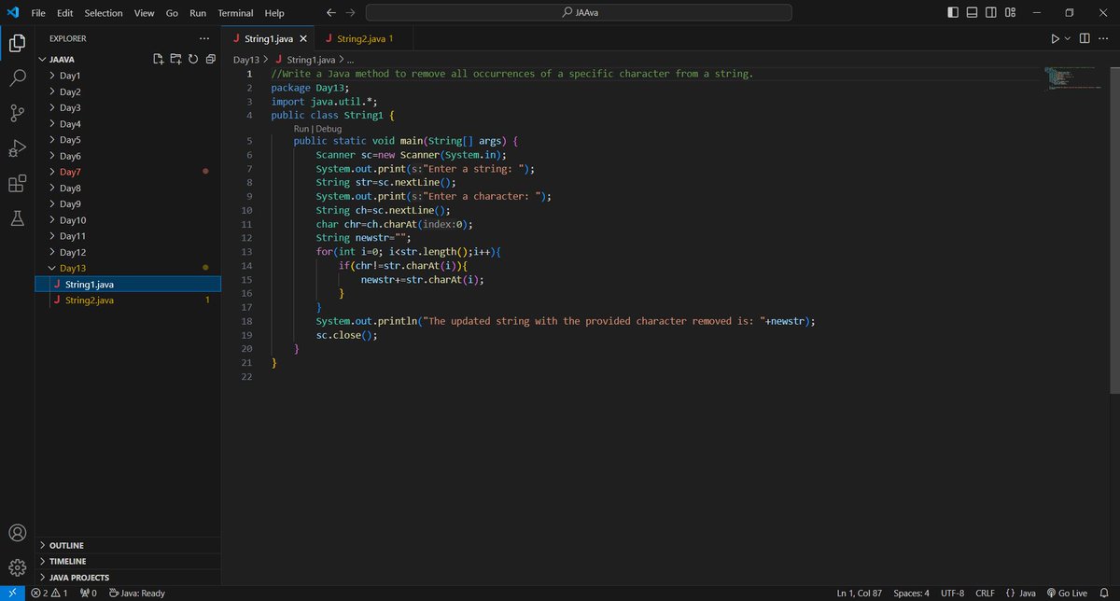Collapse all folders in Explorer
Screen dimensions: 1120x601
tap(210, 59)
